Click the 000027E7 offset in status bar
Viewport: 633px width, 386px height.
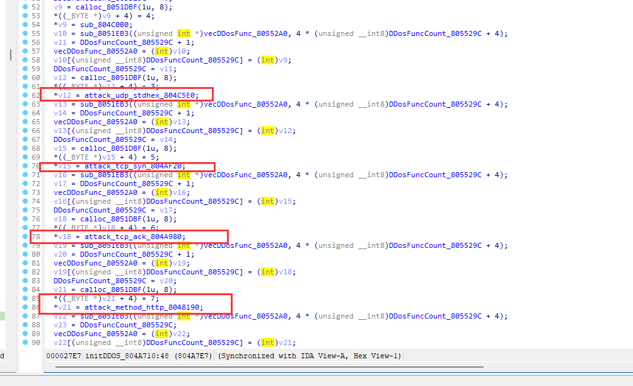tap(64, 356)
